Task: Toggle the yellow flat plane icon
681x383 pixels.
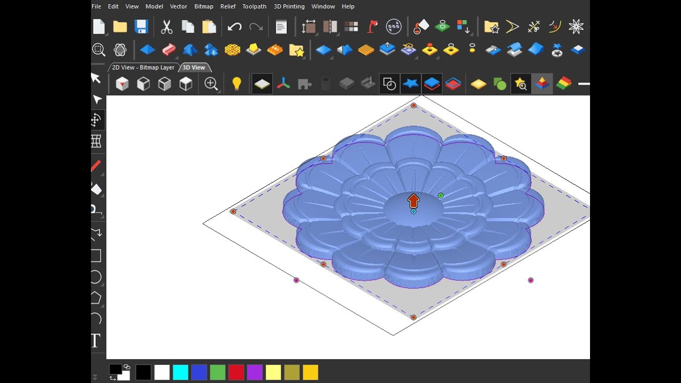Action: [479, 84]
